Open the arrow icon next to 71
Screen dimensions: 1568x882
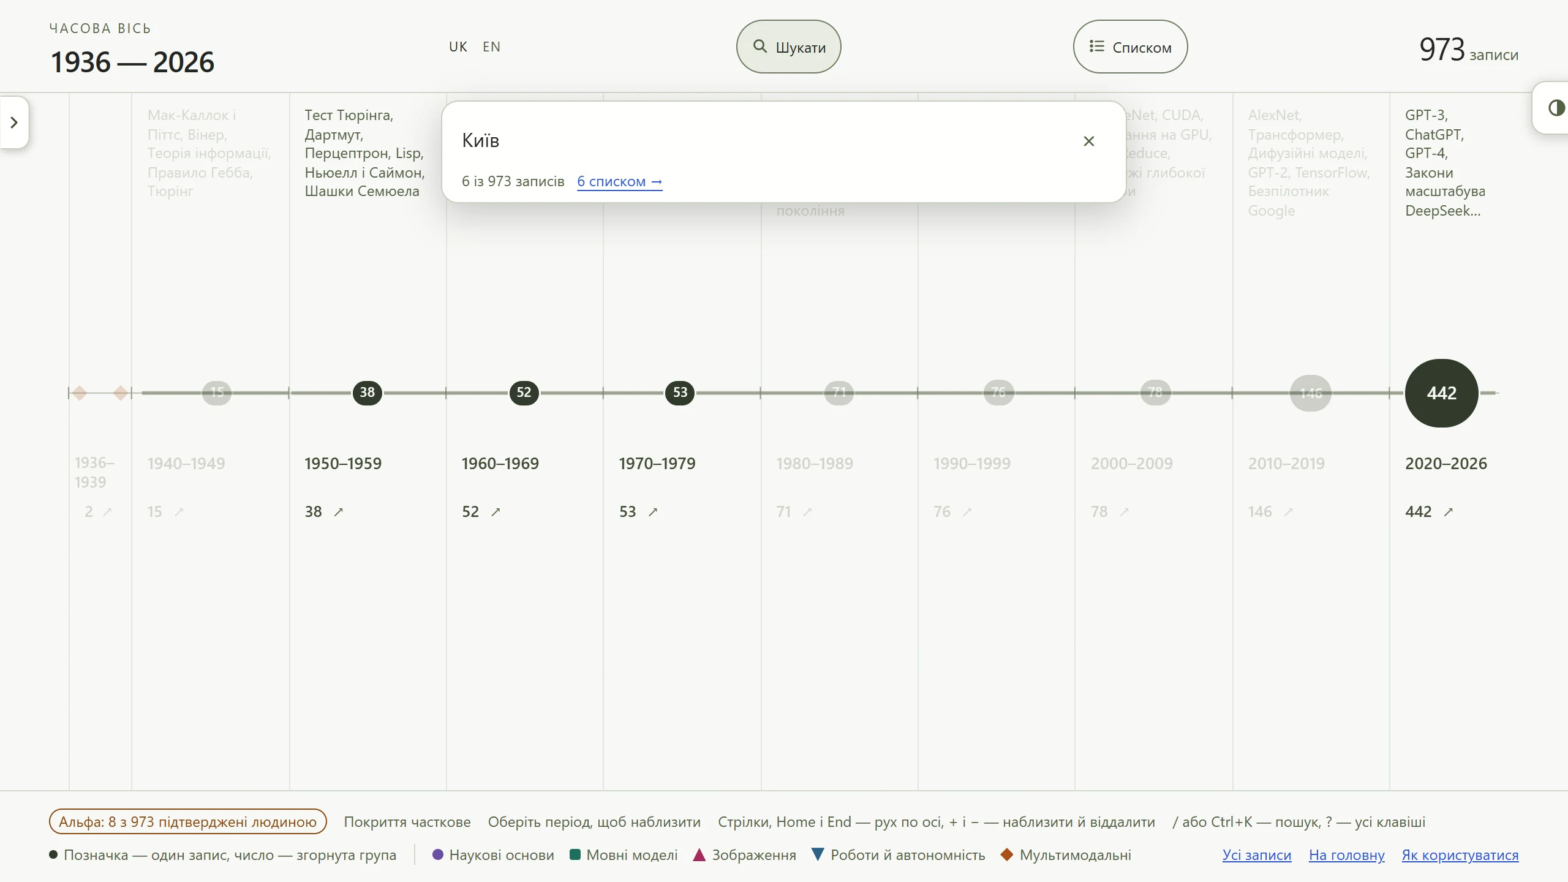[807, 512]
